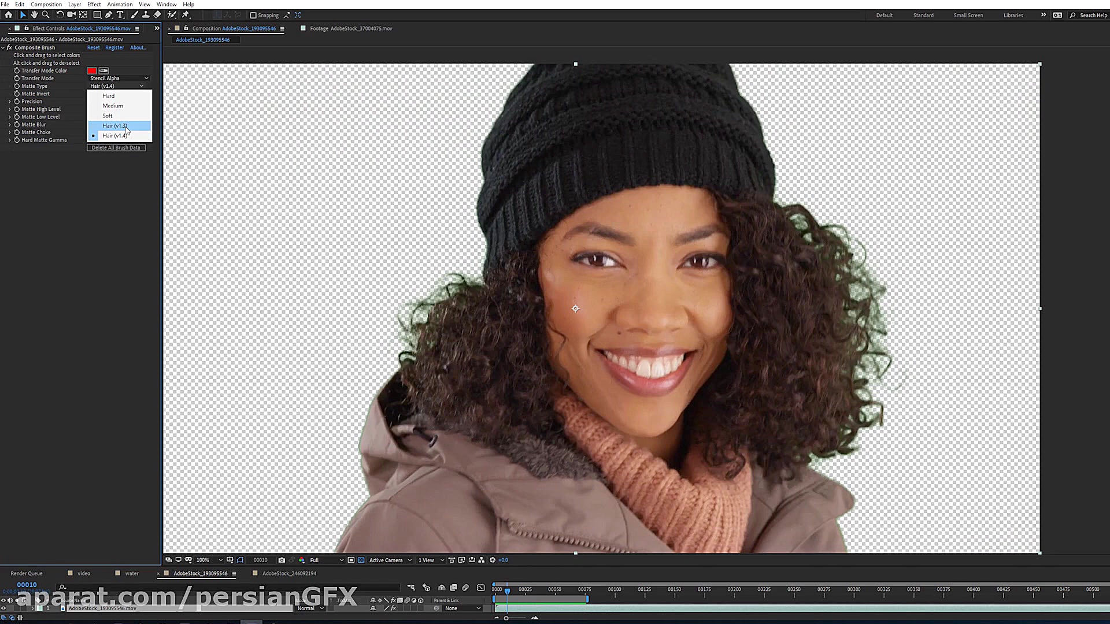Take snapshot with camera icon

click(x=282, y=560)
